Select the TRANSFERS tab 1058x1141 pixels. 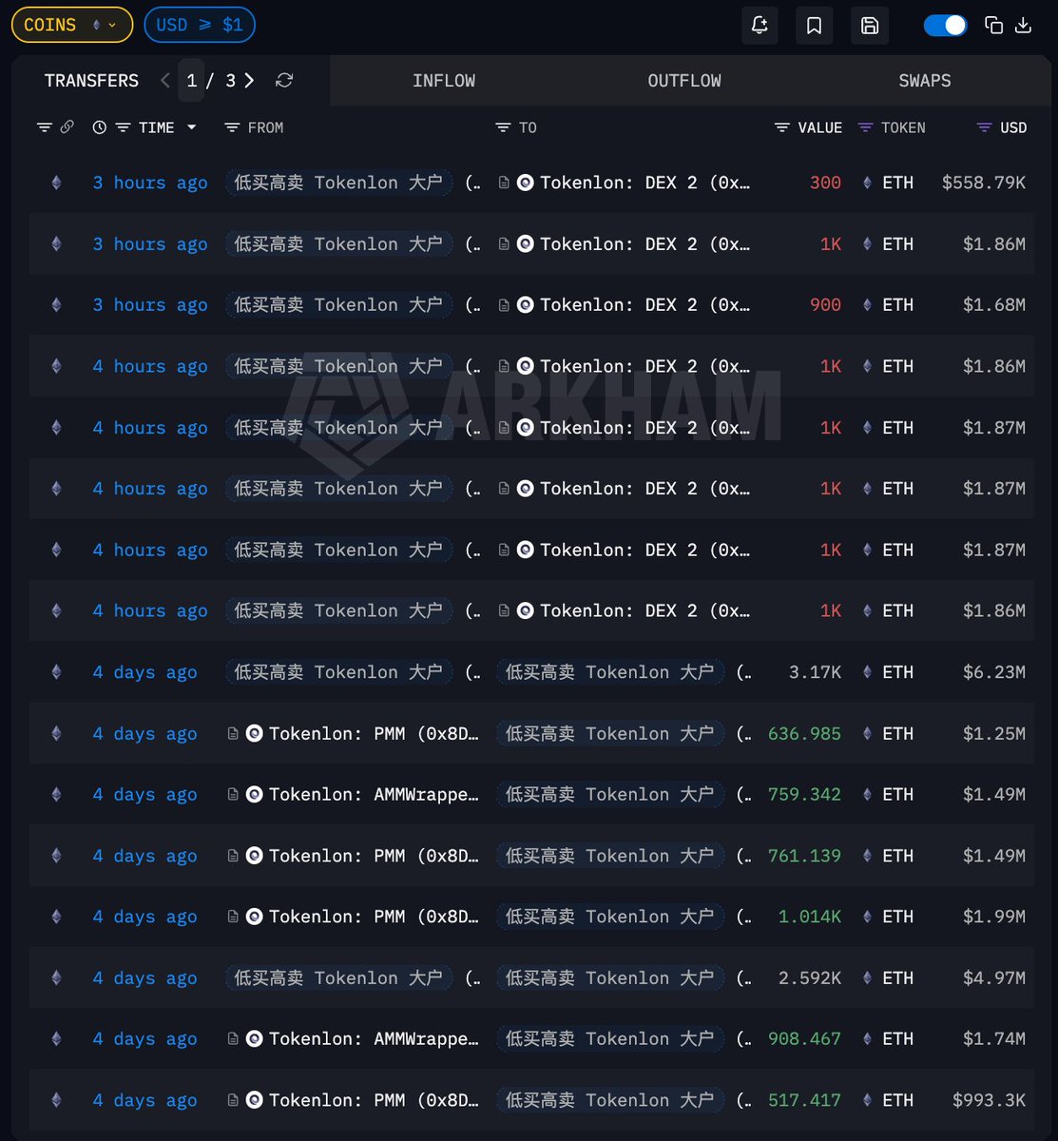click(91, 81)
